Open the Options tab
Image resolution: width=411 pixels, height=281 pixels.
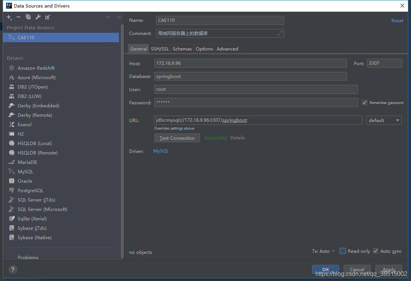[204, 49]
